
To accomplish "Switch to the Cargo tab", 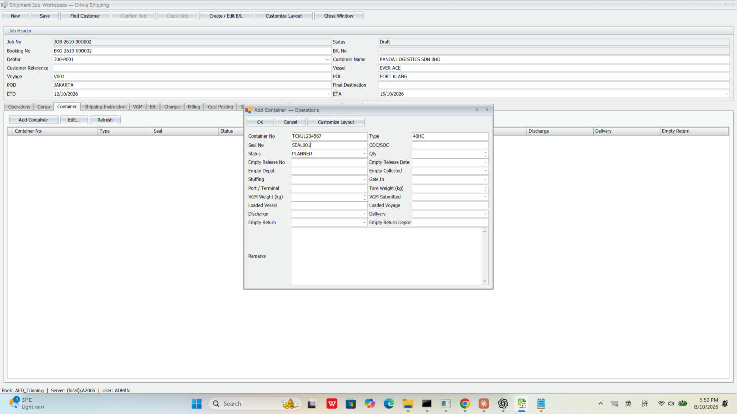I will 44,107.
